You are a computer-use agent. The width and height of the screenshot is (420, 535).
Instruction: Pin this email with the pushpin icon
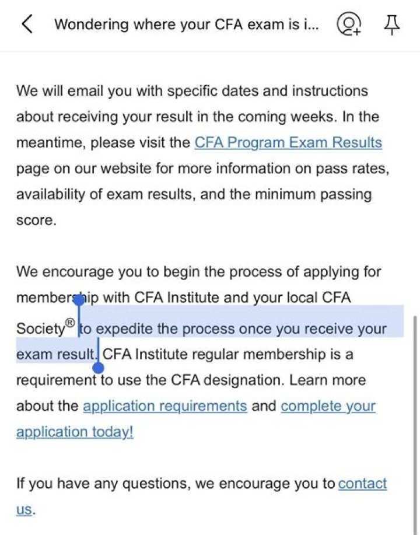click(391, 25)
